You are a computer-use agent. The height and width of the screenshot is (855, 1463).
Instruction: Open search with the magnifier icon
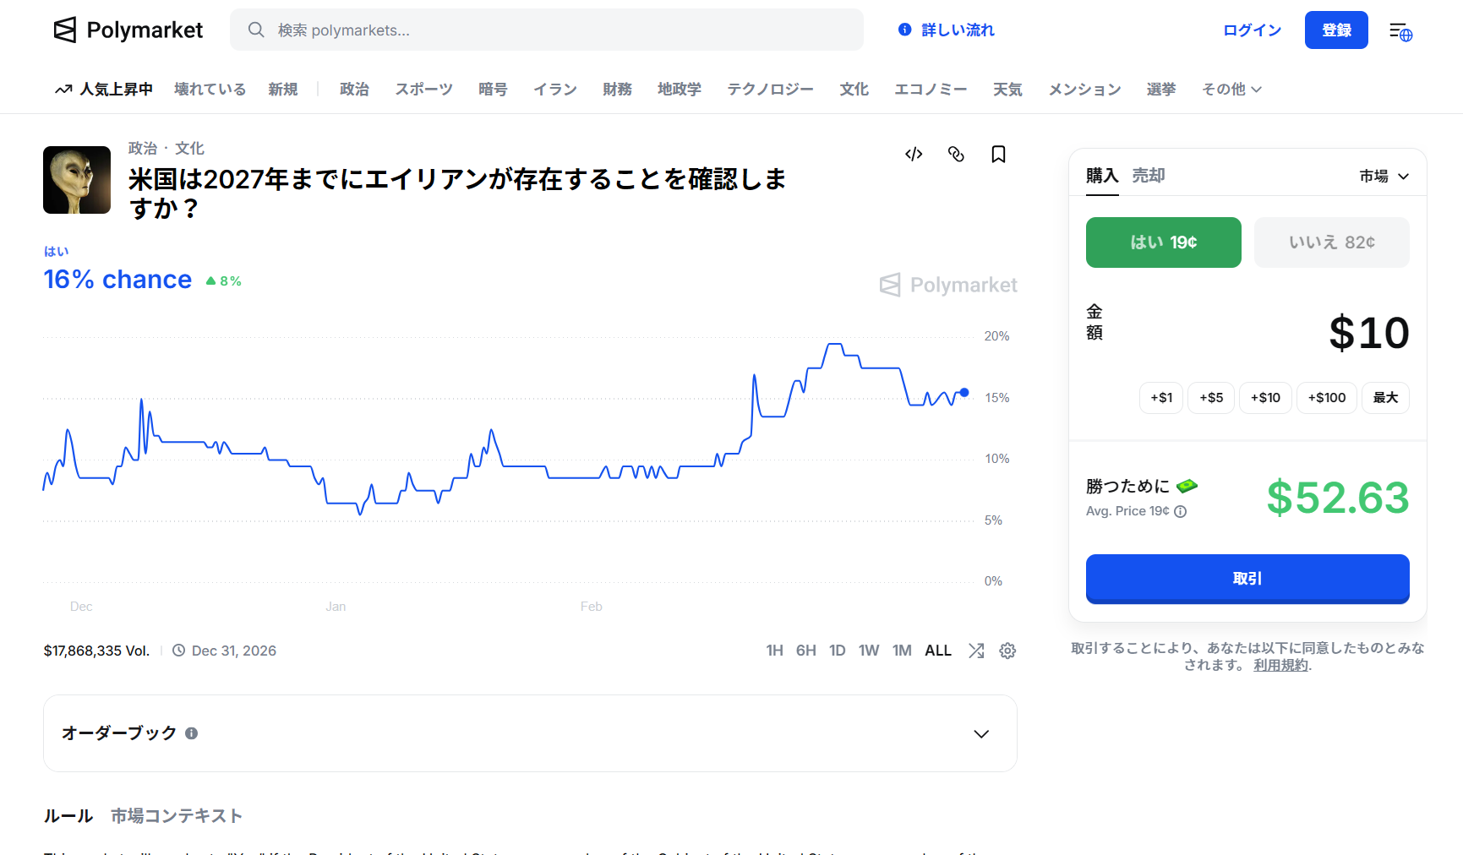coord(256,30)
